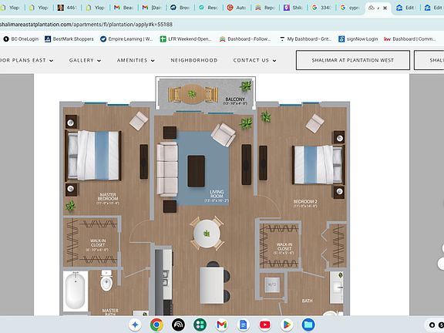Close the active browser tab
Viewport: 444px width, 333px height.
pos(385,8)
